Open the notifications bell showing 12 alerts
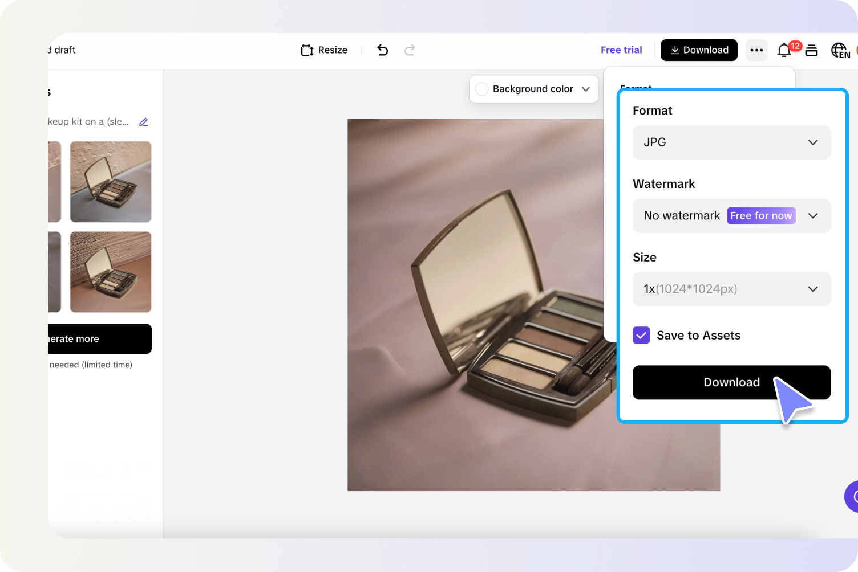Viewport: 858px width, 572px height. point(784,51)
